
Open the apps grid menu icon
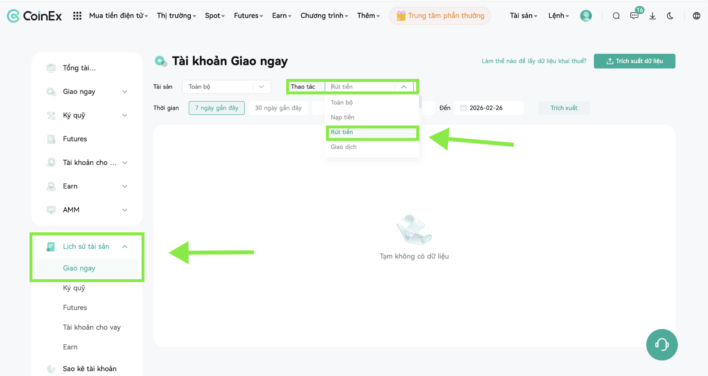coord(77,15)
